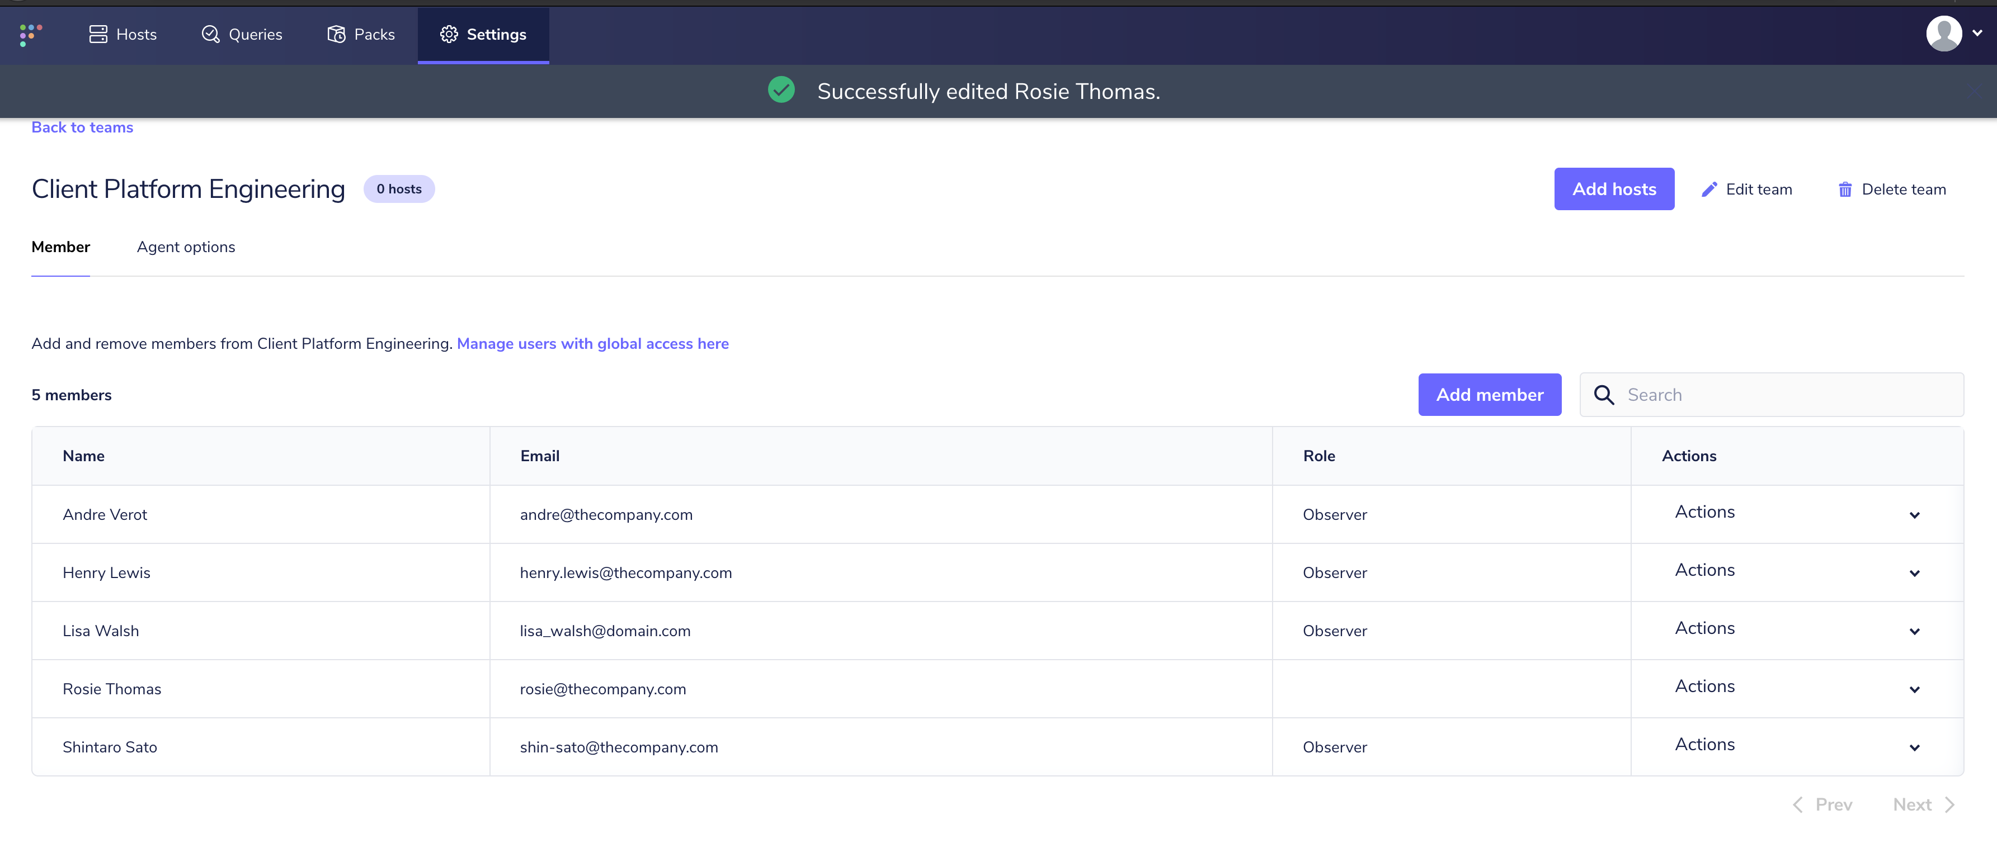1997x843 pixels.
Task: Open Actions dropdown for Andre Verot
Action: [1797, 513]
